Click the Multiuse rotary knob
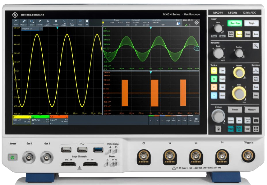Viewport: 267px width, 185px height. pos(218,116)
